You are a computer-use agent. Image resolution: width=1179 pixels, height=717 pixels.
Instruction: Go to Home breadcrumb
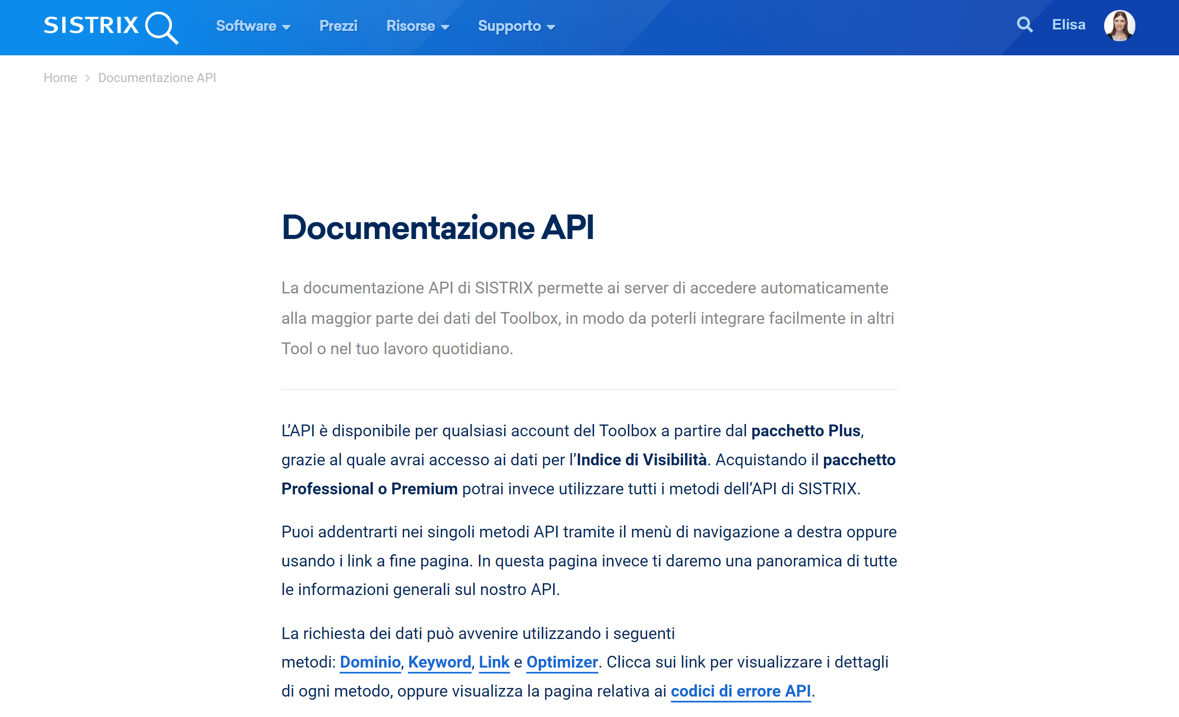click(60, 78)
